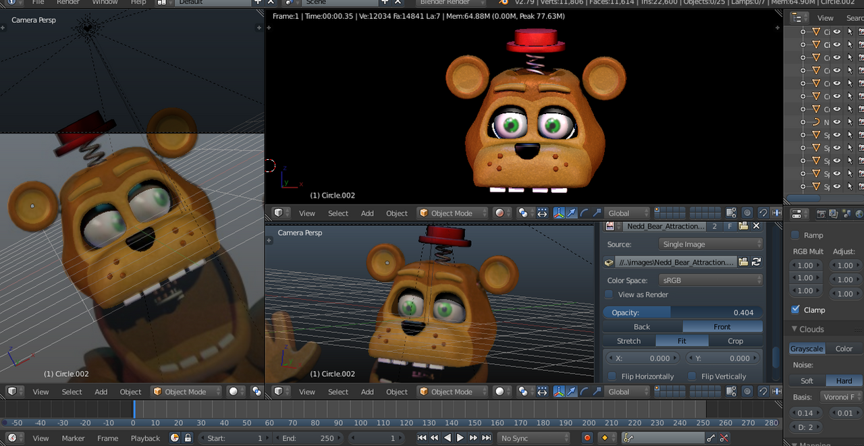864x446 pixels.
Task: Click the insert keyframe key icon
Action: [x=711, y=438]
